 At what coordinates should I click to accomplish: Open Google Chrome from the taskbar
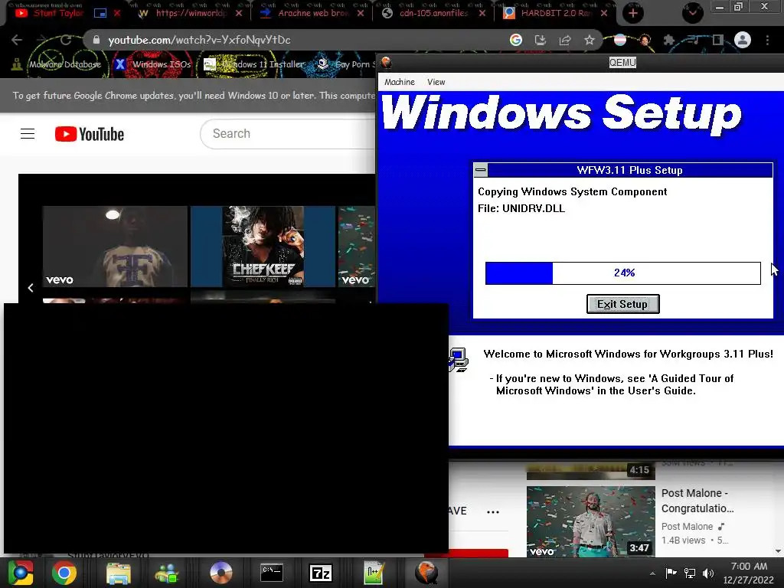click(64, 573)
